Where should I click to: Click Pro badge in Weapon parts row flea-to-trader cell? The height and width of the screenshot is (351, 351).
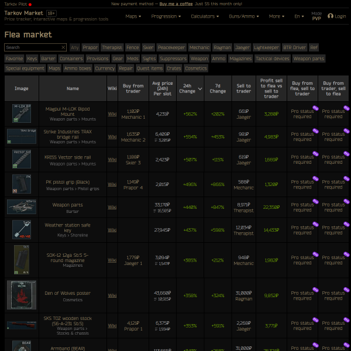(x=315, y=201)
